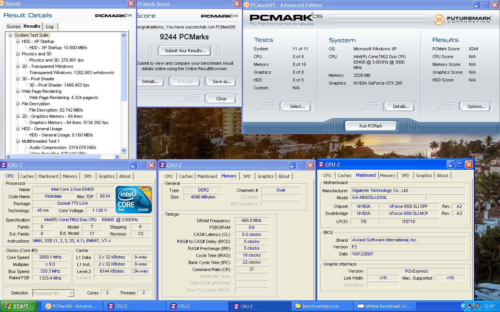Viewport: 500px width, 312px height.
Task: Collapse the Physics and 3D node
Action: [18, 54]
